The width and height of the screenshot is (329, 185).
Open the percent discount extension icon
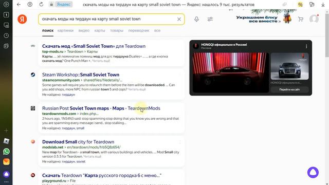[x=300, y=5]
